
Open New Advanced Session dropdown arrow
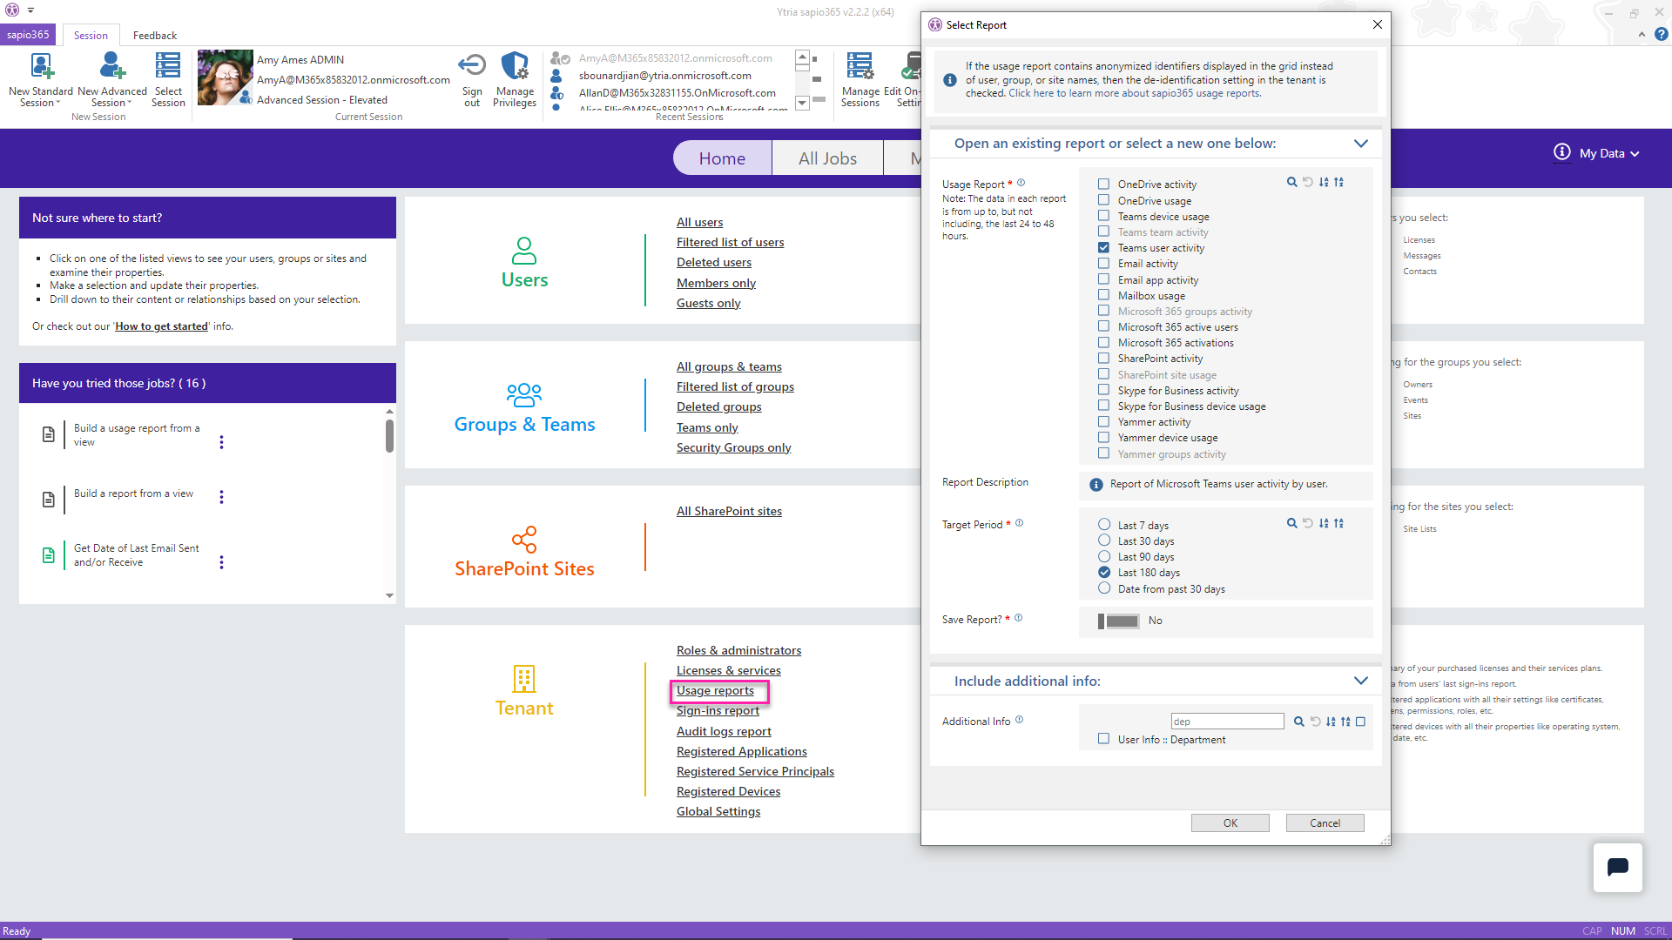point(130,103)
